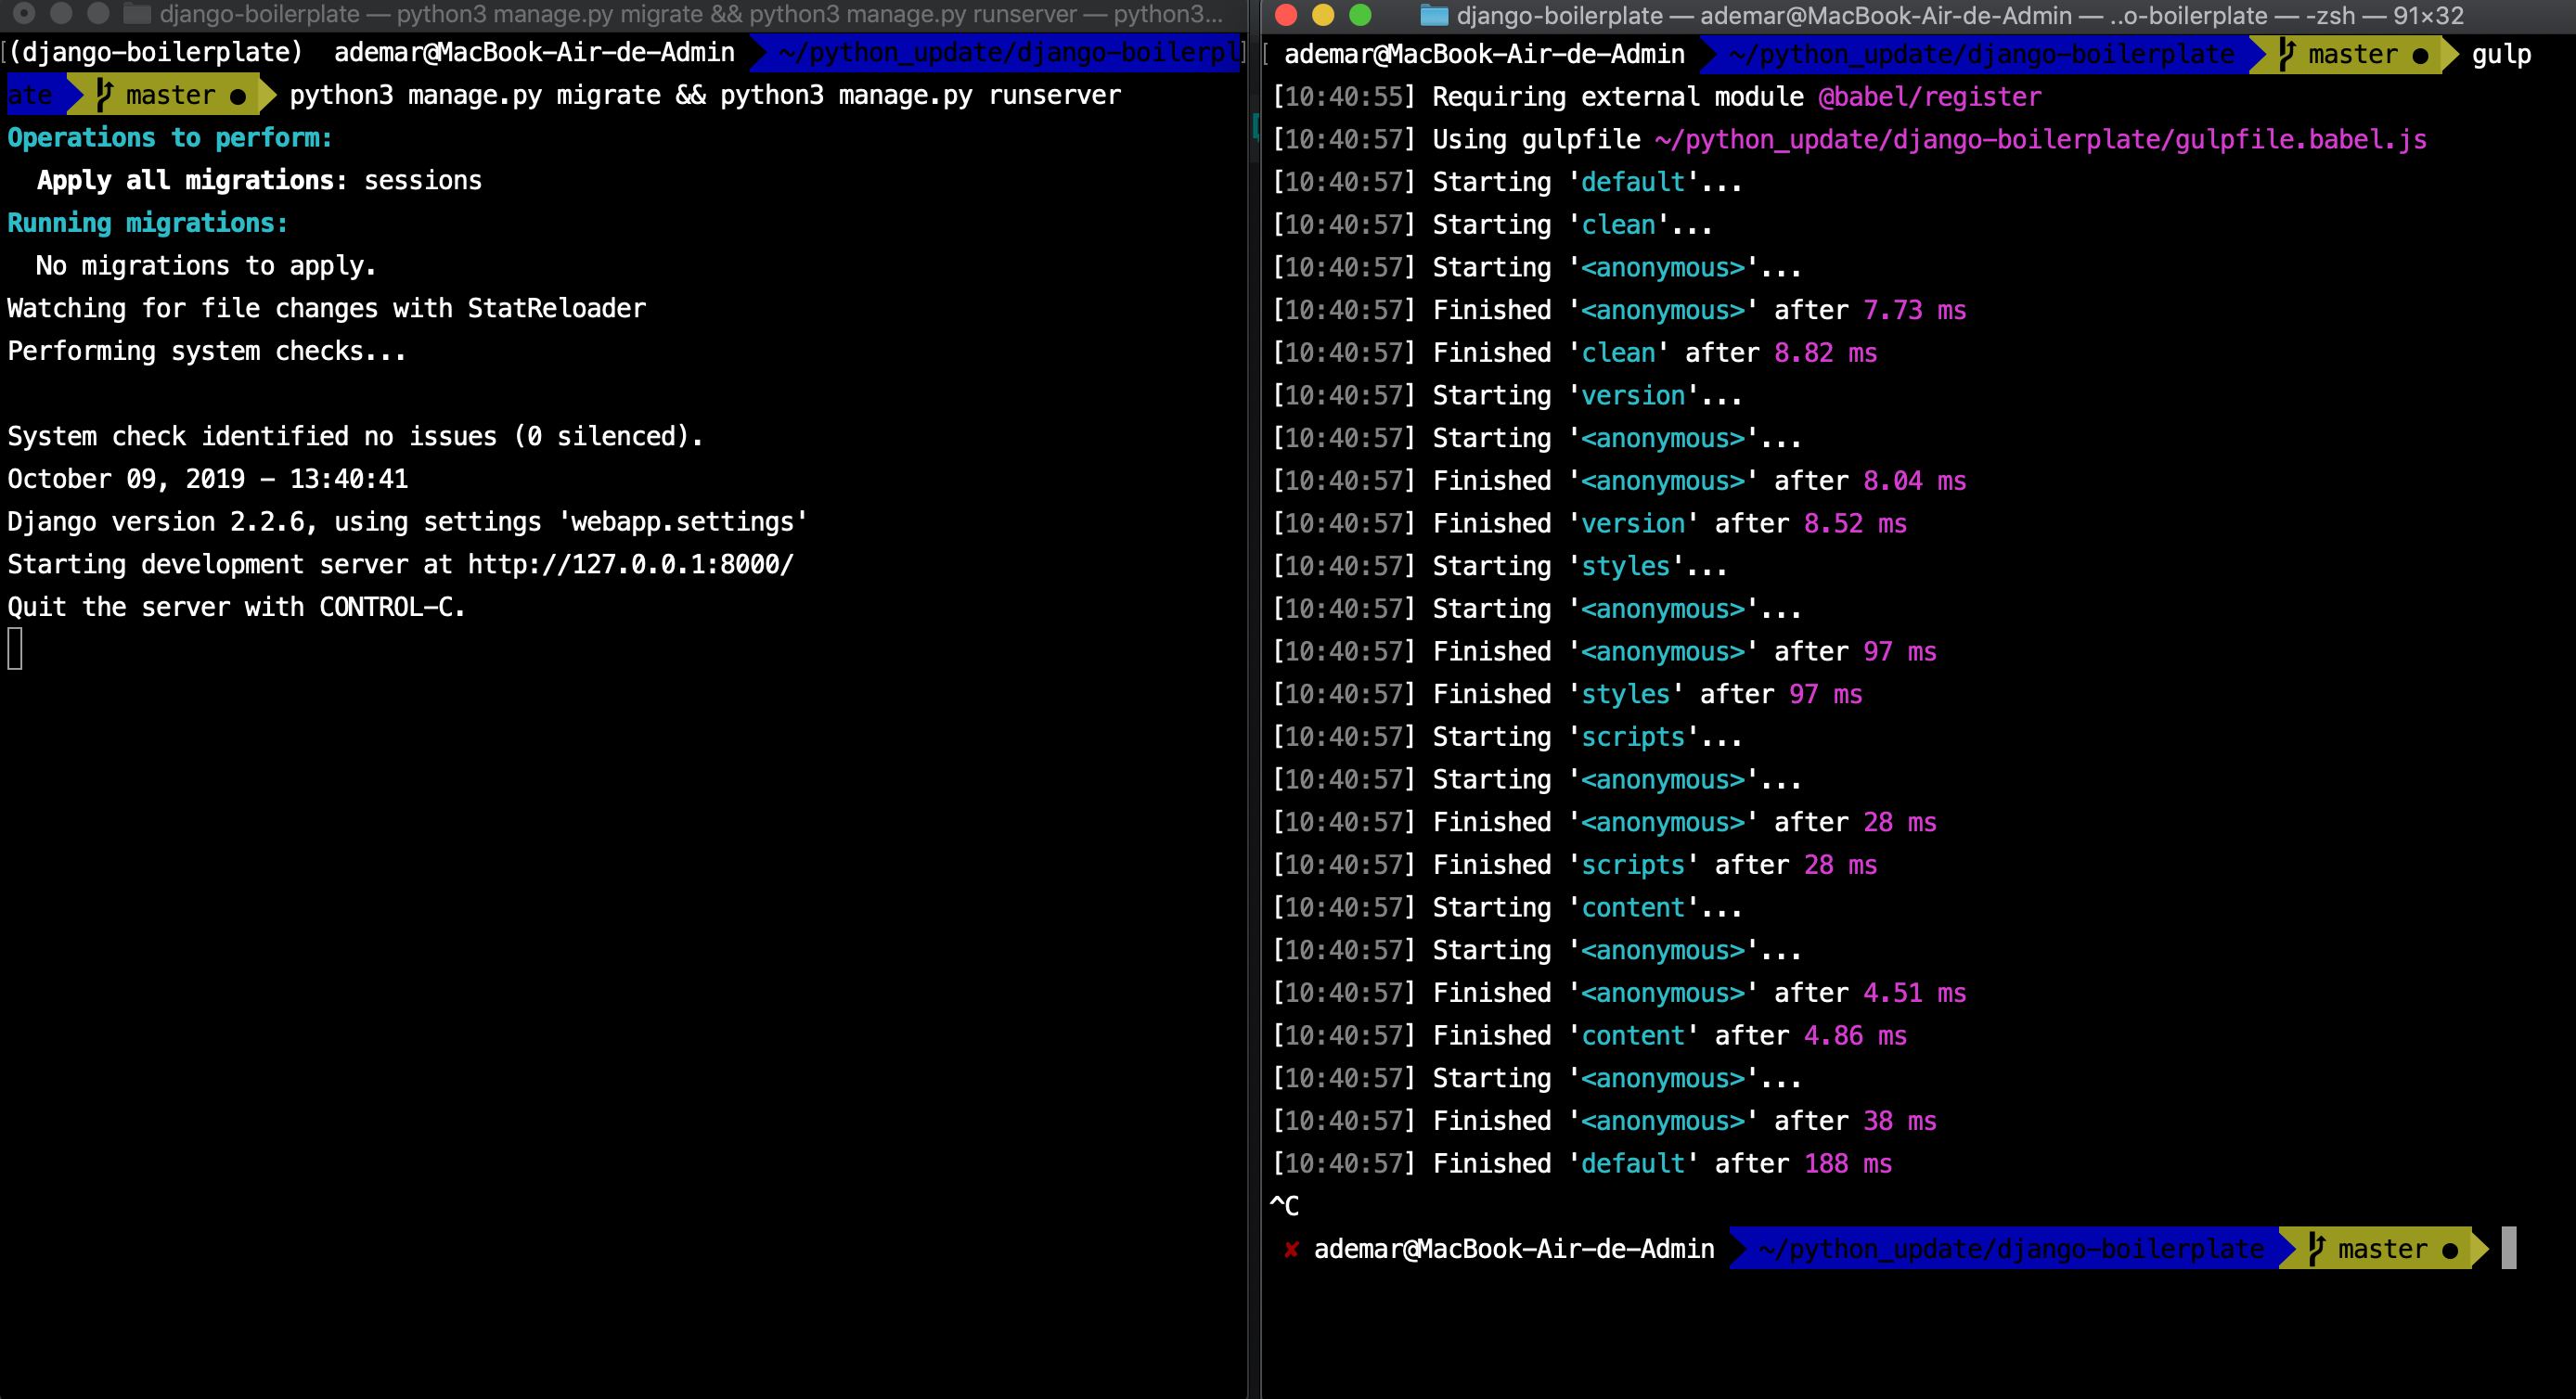Click the blue path segment in right top prompt
The image size is (2576, 1399).
pyautogui.click(x=1981, y=54)
